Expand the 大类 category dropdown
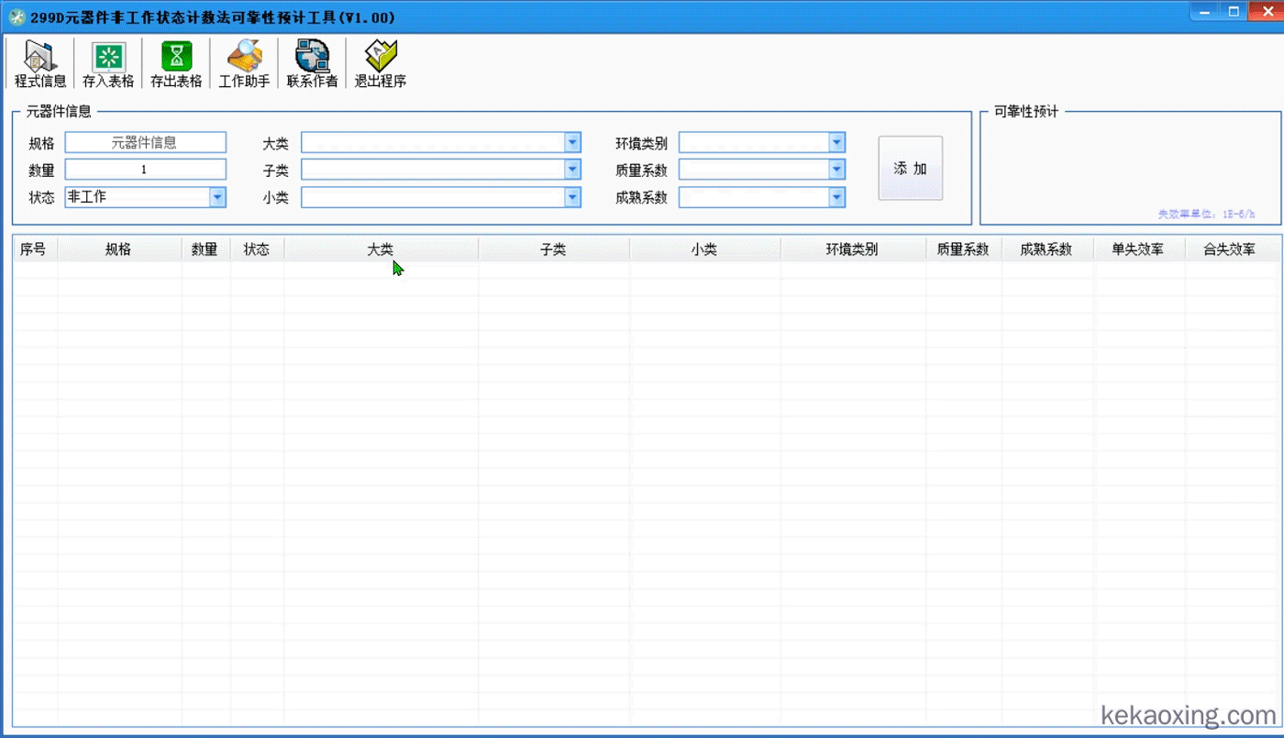 tap(572, 143)
